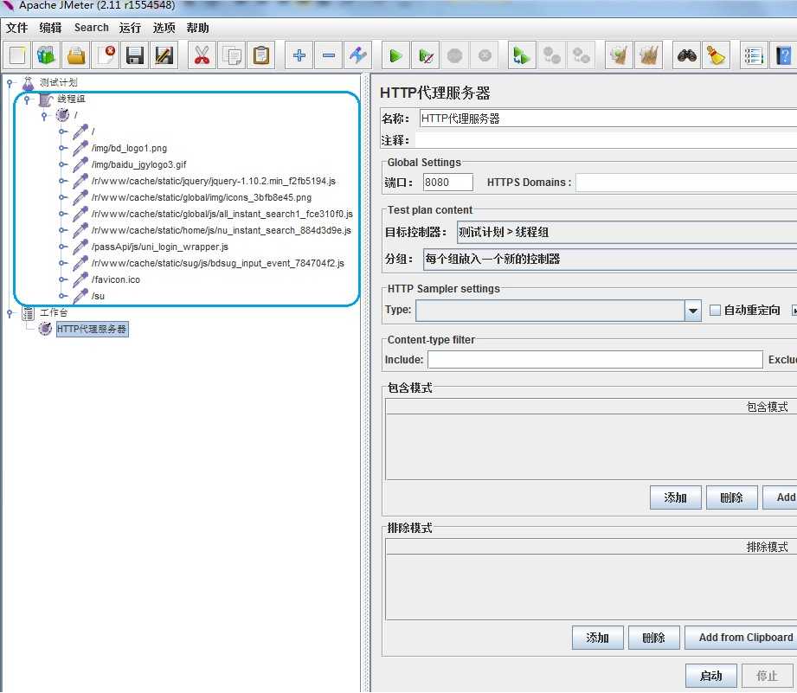Click the Help question mark icon
The image size is (797, 693).
click(783, 55)
